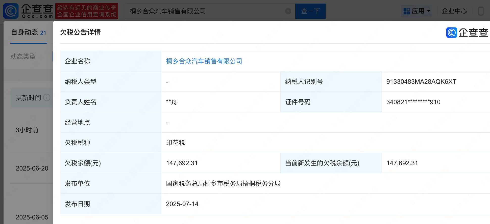The width and height of the screenshot is (490, 224).
Task: Click the red slogan banner
Action: click(87, 11)
